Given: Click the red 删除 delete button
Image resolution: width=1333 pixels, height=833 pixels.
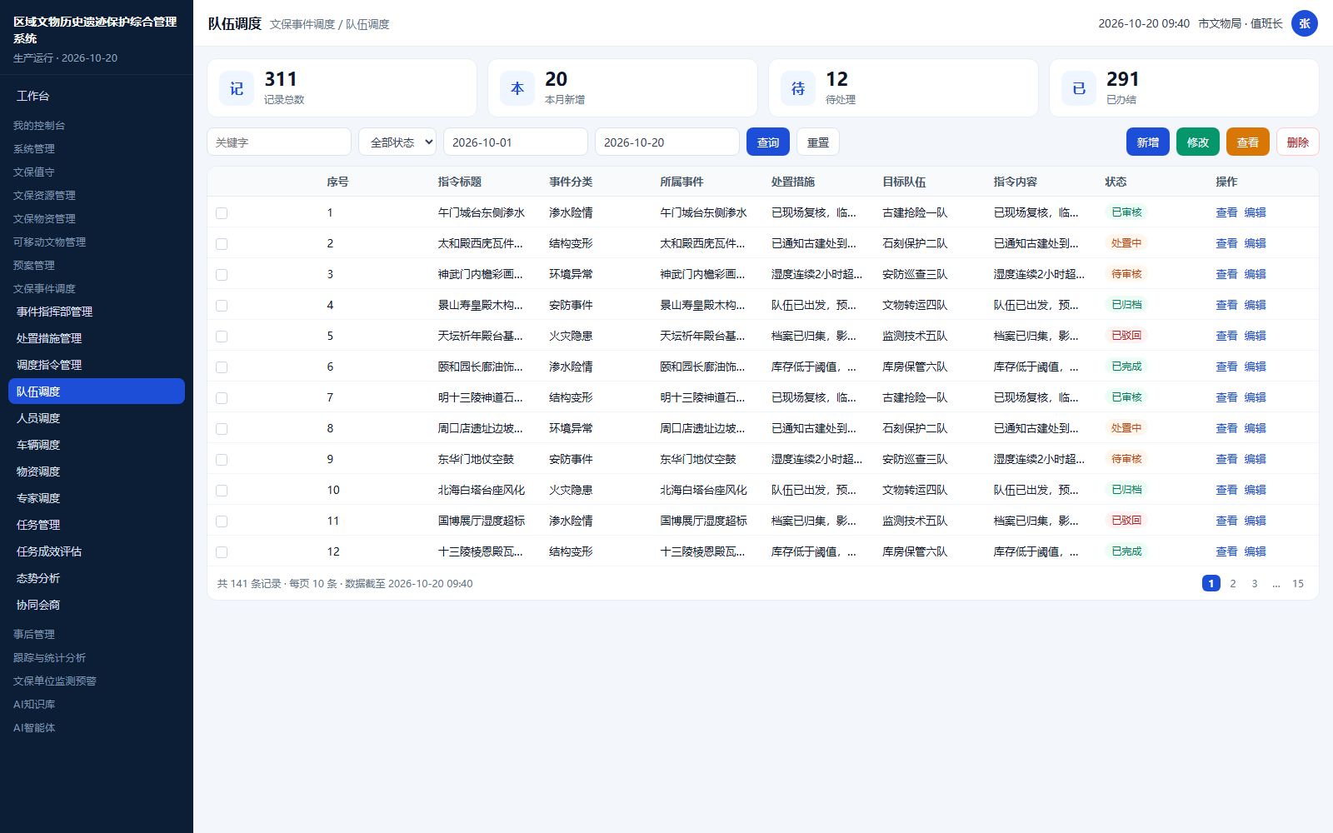Looking at the screenshot, I should tap(1298, 142).
